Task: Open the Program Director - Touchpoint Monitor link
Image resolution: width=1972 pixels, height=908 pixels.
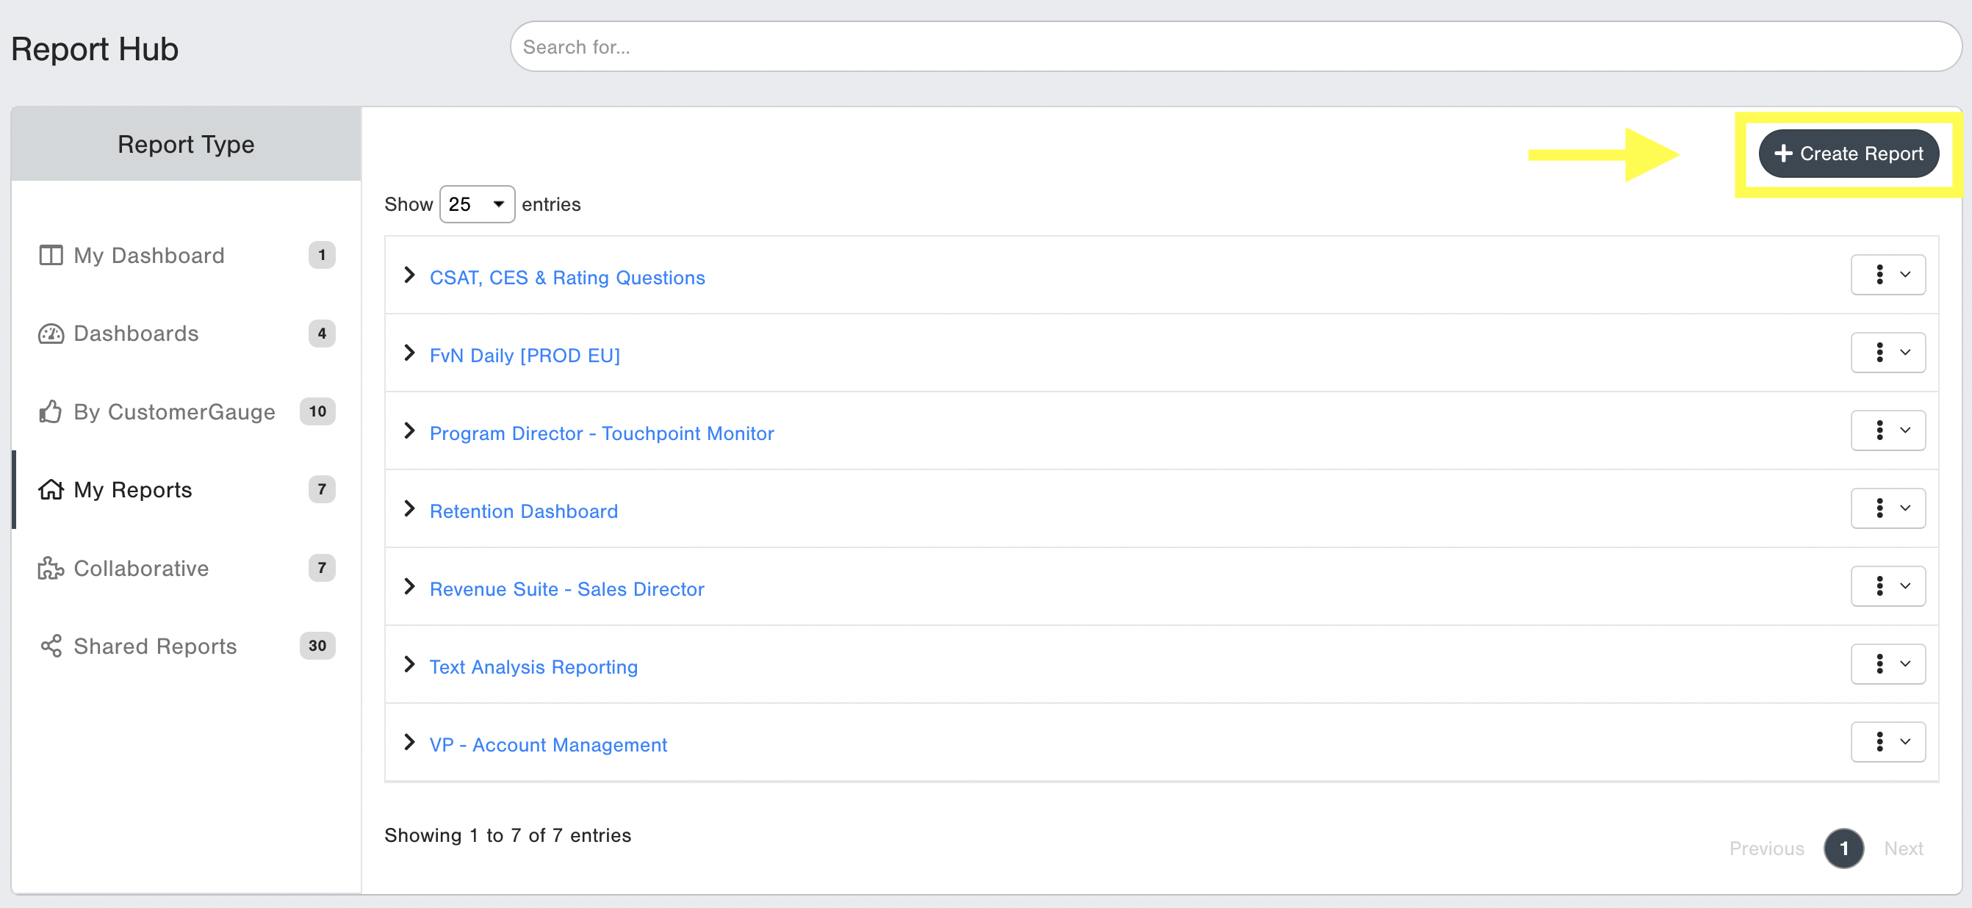Action: coord(601,433)
